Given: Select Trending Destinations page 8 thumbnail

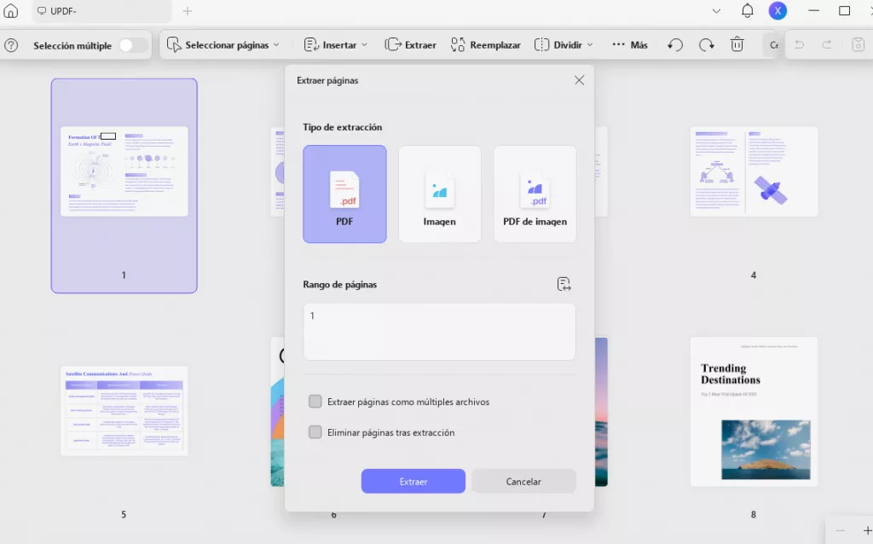Looking at the screenshot, I should (754, 412).
